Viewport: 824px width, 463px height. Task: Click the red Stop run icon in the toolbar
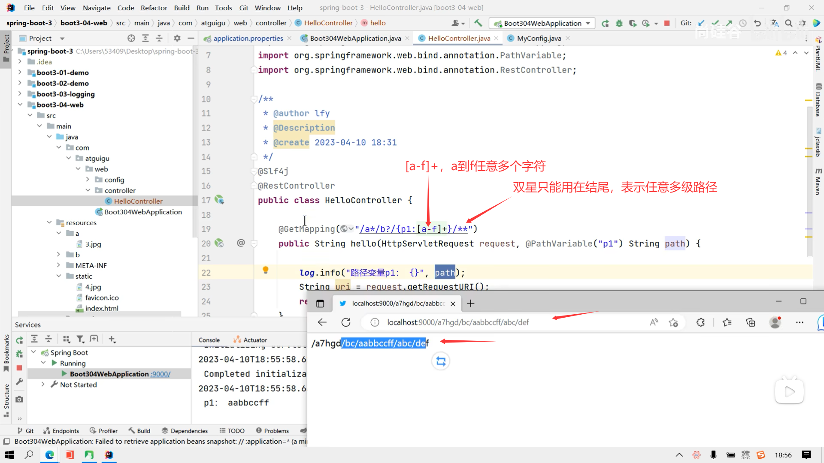[x=667, y=23]
